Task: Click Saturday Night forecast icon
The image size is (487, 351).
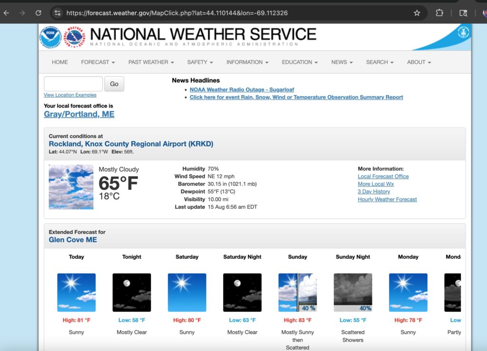Action: tap(242, 292)
